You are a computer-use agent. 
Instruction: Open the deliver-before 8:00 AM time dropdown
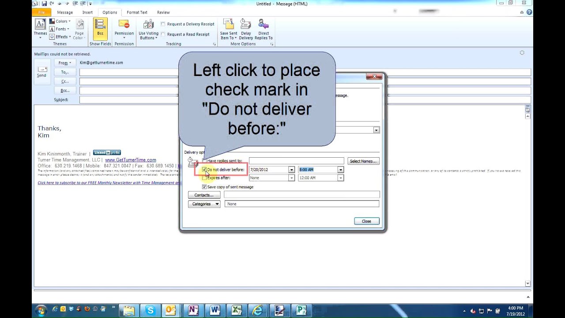point(340,170)
